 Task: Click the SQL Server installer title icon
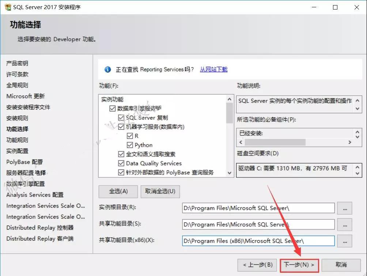(x=8, y=7)
